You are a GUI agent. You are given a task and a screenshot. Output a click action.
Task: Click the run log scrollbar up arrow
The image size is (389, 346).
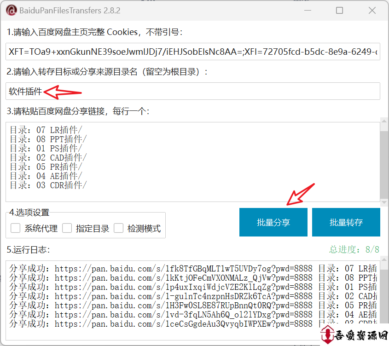click(x=384, y=259)
